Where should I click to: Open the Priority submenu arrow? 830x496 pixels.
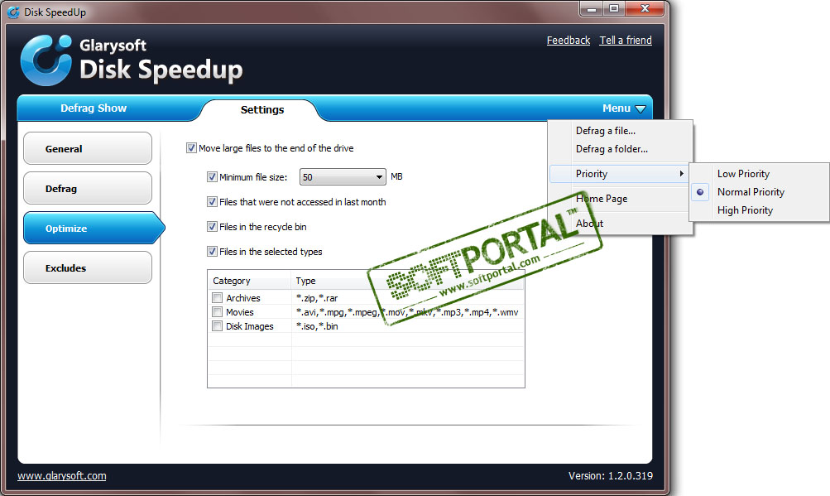[681, 174]
